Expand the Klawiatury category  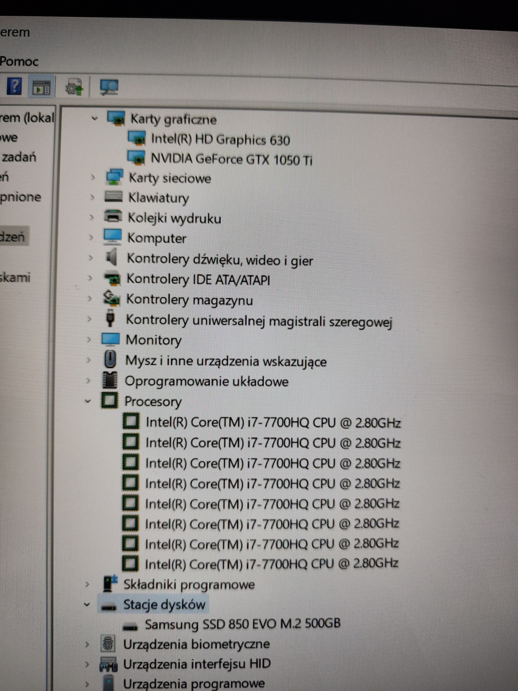(92, 197)
